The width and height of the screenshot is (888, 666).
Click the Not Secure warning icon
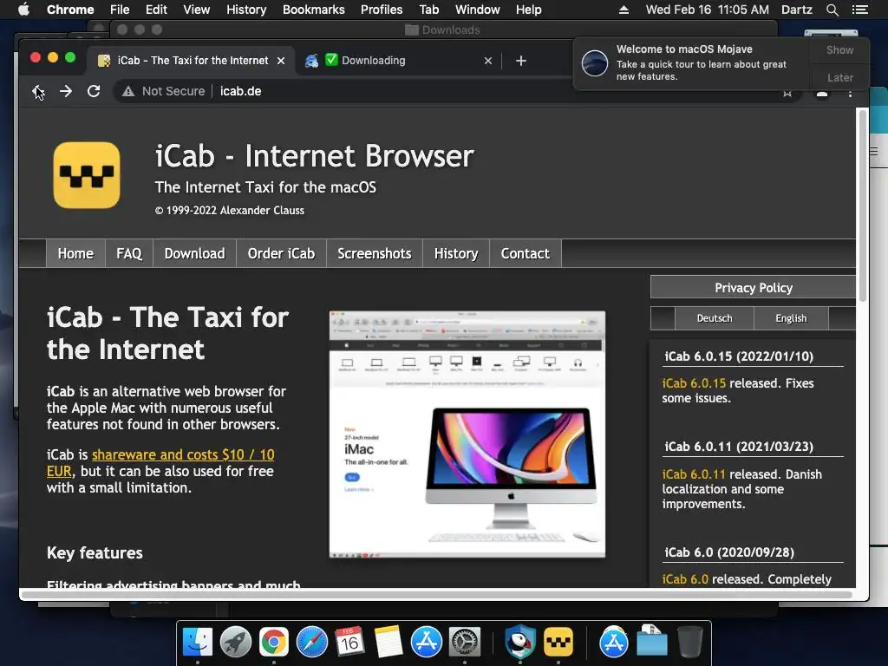(128, 91)
